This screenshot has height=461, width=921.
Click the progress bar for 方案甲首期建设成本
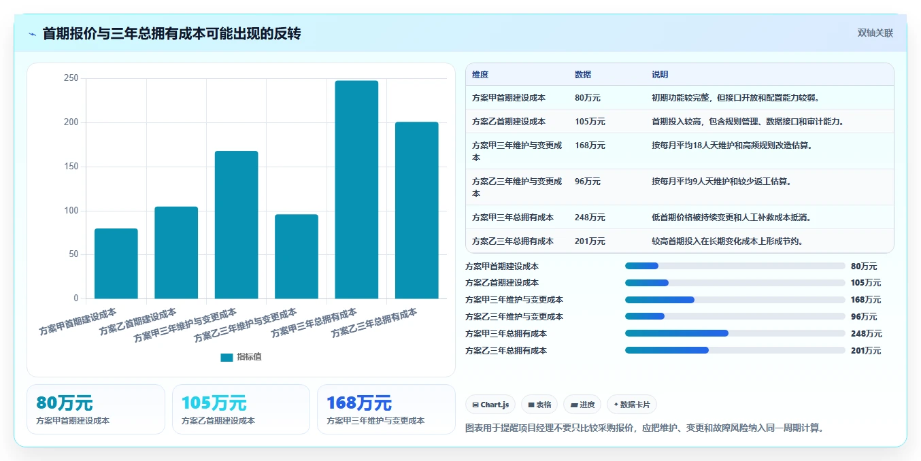[x=735, y=267]
